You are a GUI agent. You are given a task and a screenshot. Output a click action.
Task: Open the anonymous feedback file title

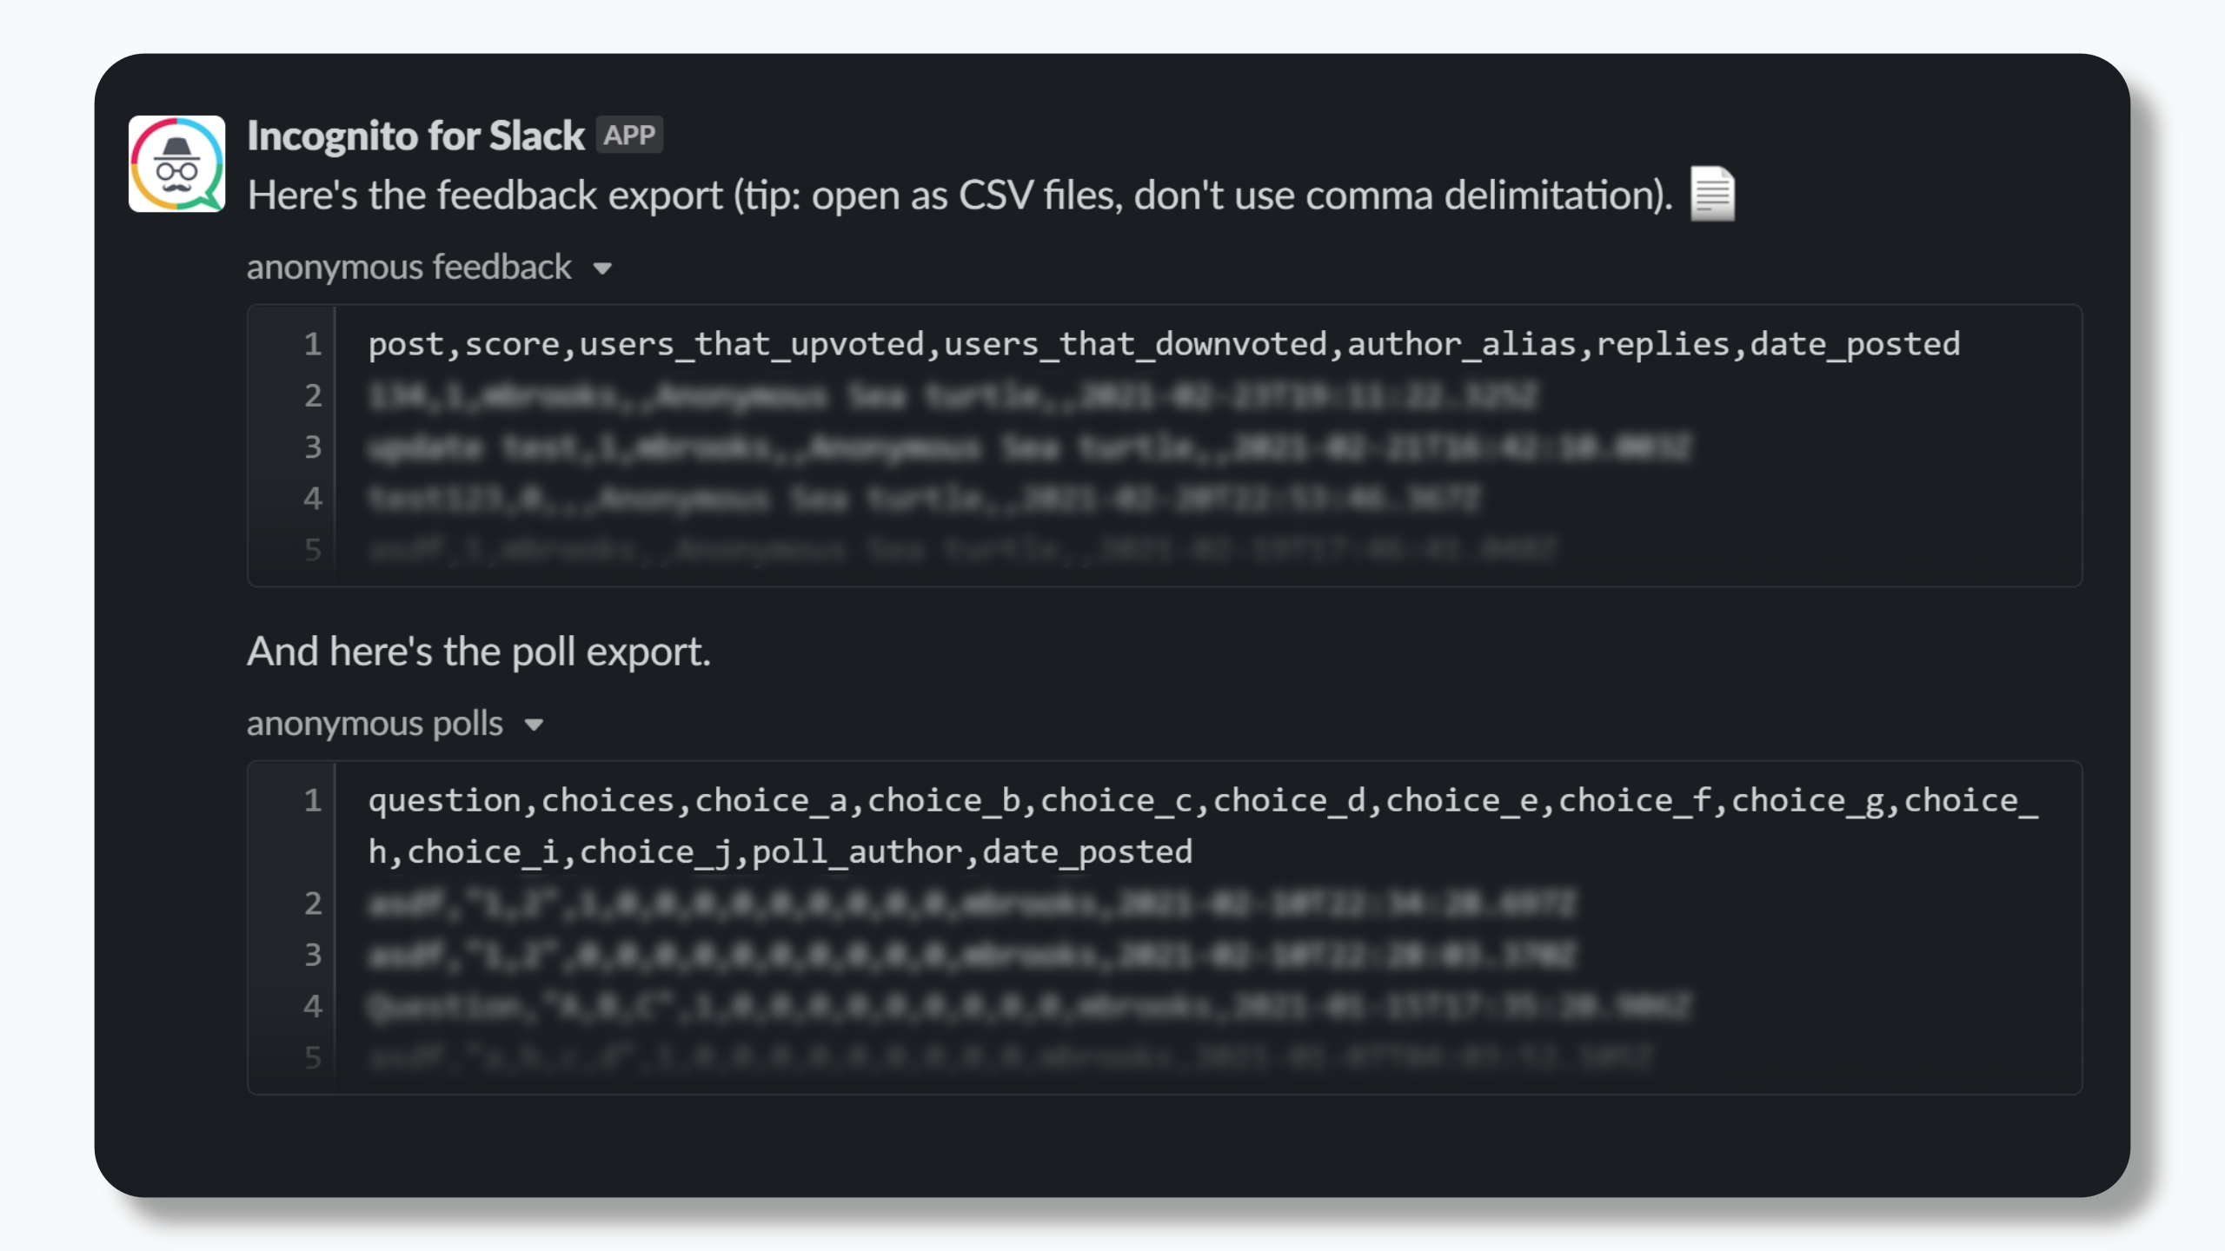click(x=408, y=268)
